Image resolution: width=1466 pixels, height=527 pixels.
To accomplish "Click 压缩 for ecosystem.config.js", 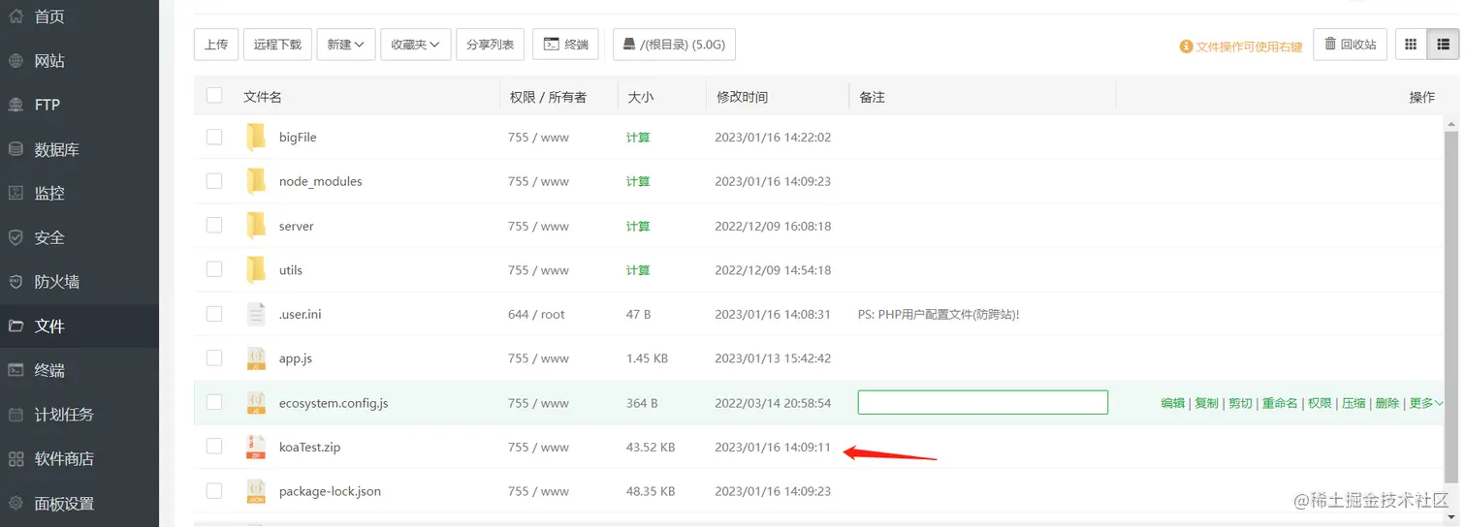I will tap(1354, 403).
